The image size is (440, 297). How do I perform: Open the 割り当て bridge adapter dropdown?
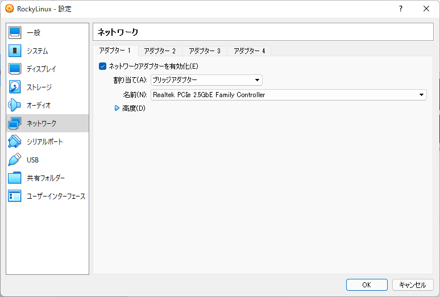[x=206, y=80]
